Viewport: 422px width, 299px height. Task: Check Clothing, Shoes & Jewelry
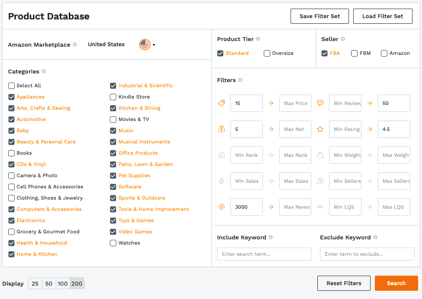(11, 198)
